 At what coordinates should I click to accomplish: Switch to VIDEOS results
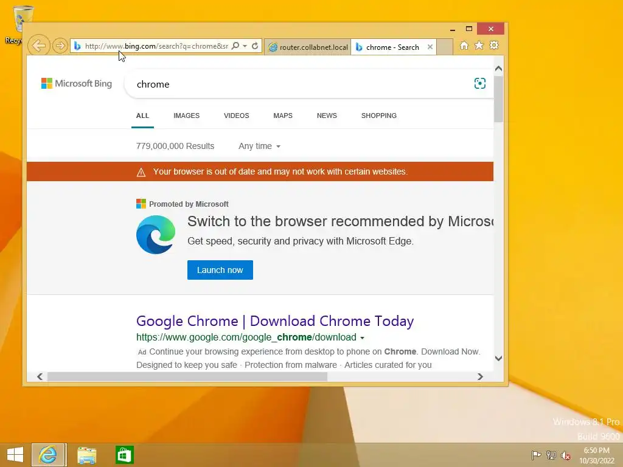237,116
